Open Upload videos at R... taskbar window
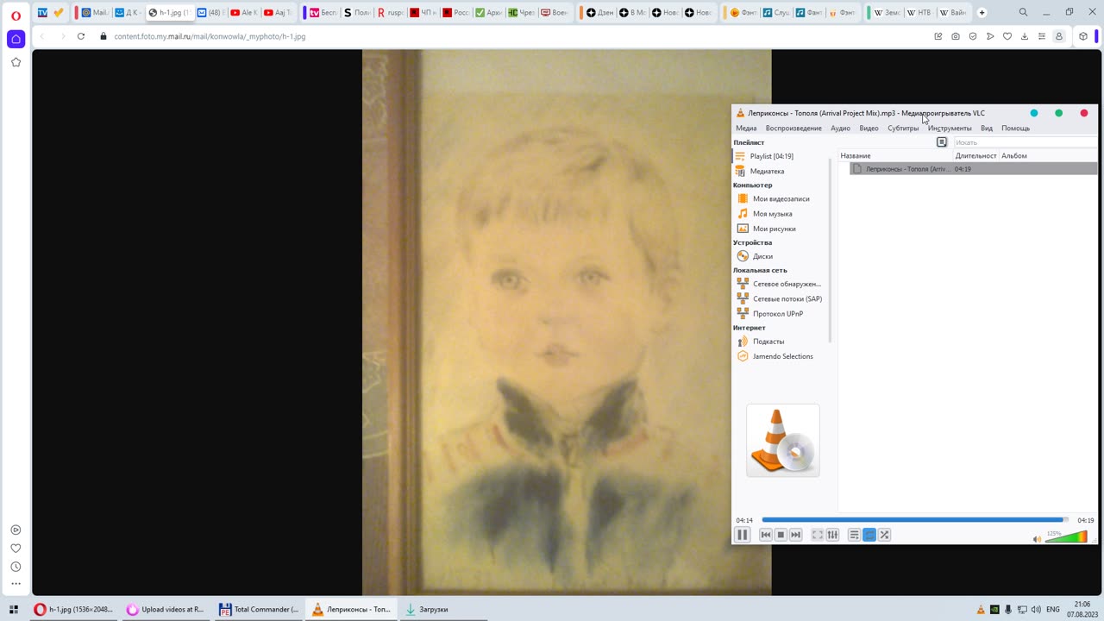This screenshot has width=1104, height=621. click(x=166, y=609)
